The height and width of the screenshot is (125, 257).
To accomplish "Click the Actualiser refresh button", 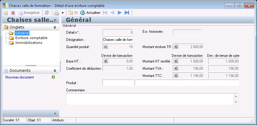I will tap(90, 13).
